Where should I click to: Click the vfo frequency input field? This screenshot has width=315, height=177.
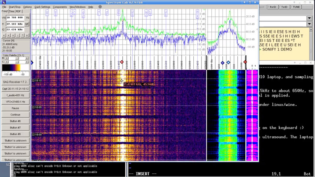pyautogui.click(x=15, y=18)
